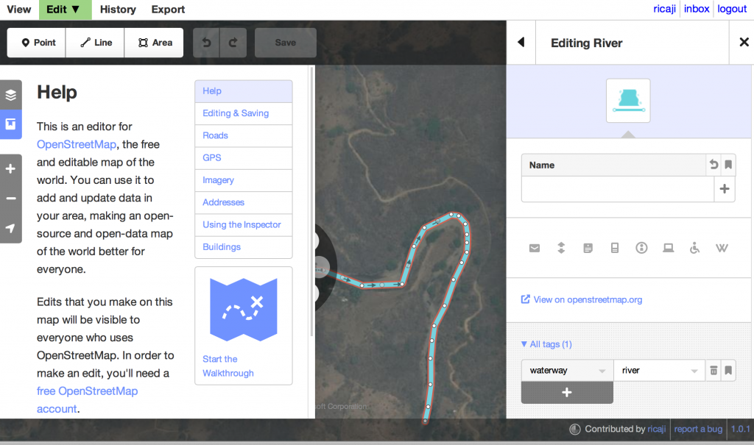This screenshot has width=754, height=445.
Task: Add the elevation arrows field icon
Action: pos(561,248)
